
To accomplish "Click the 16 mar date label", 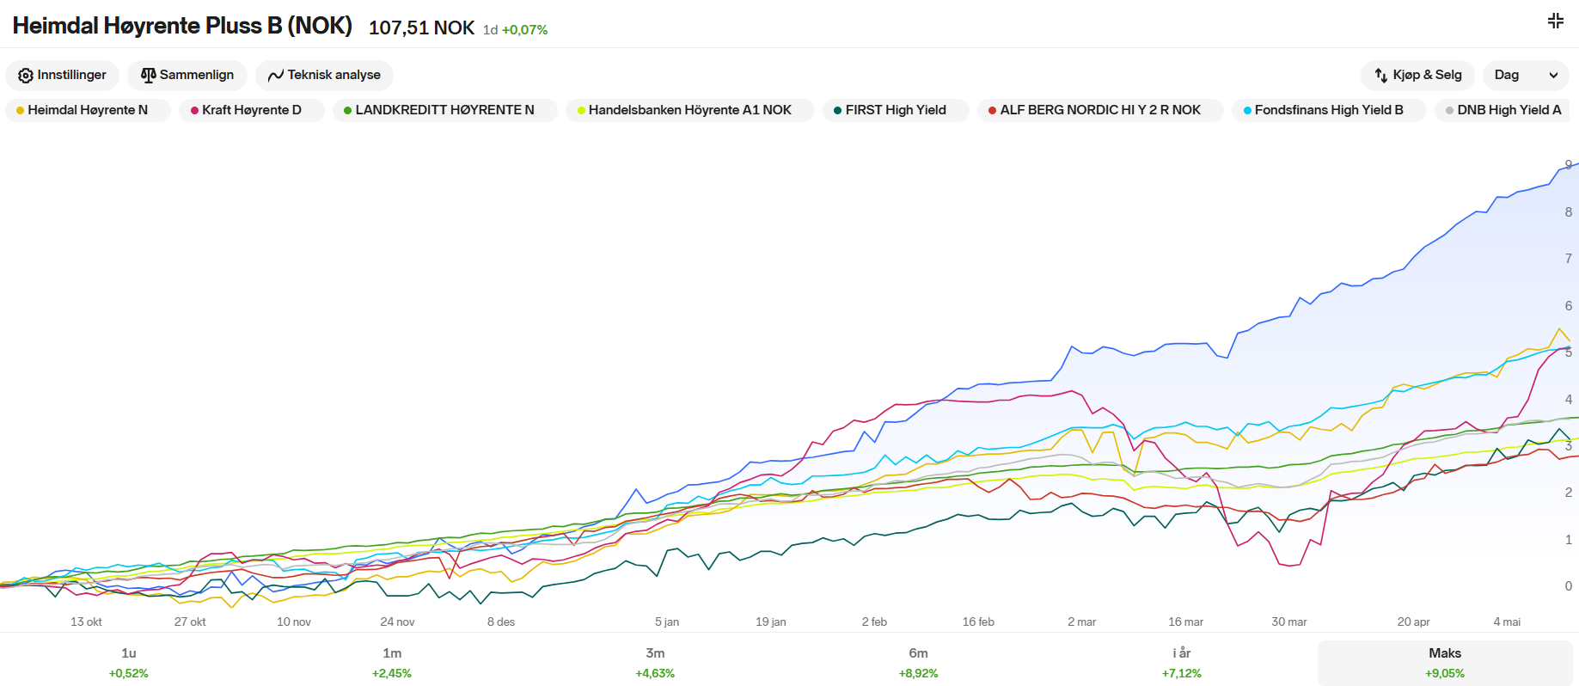I will pos(1185,622).
